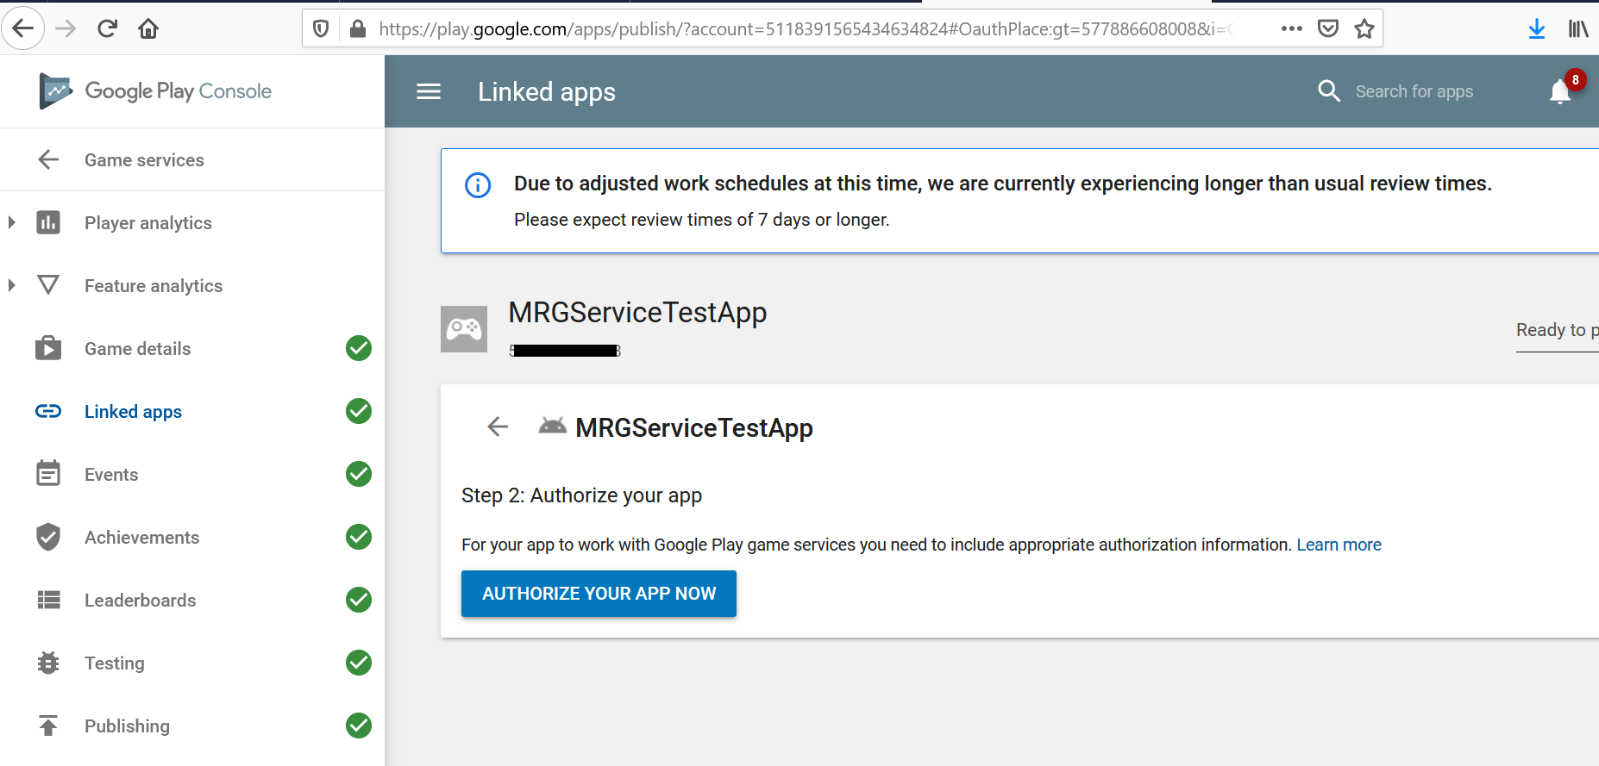Click the Linked apps page title

[x=547, y=92]
